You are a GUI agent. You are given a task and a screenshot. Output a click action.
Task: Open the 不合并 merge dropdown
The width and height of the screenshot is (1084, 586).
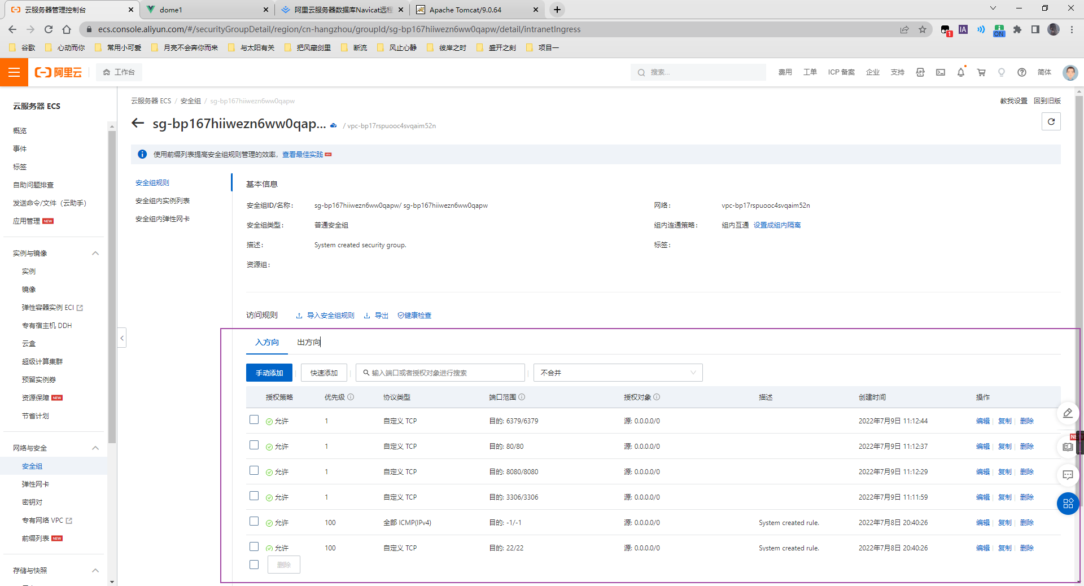pyautogui.click(x=618, y=373)
